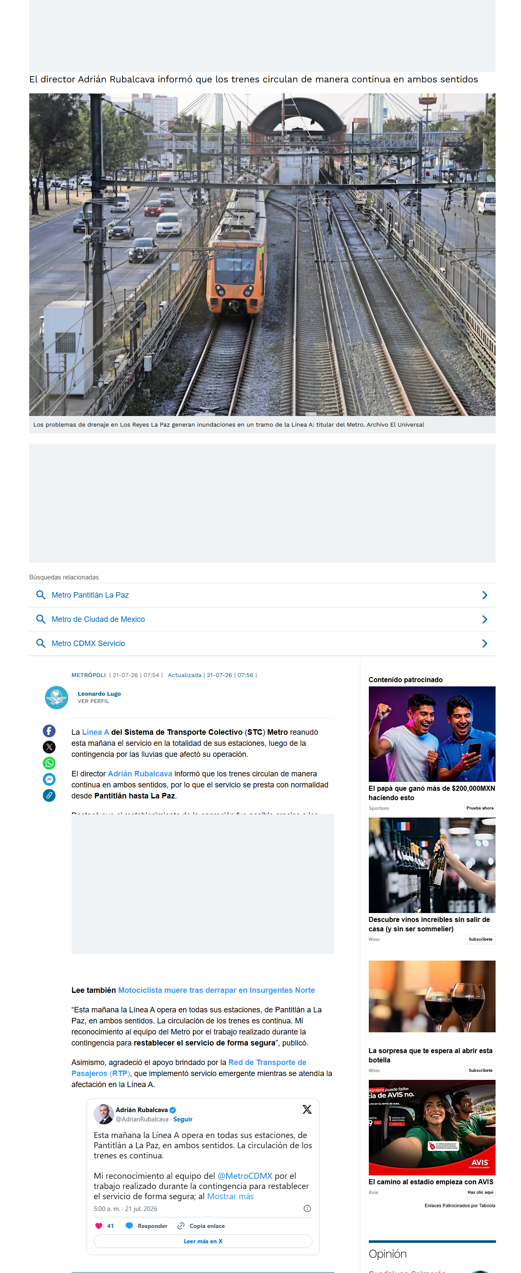
Task: Open El papá que ganó headline
Action: coord(432,792)
